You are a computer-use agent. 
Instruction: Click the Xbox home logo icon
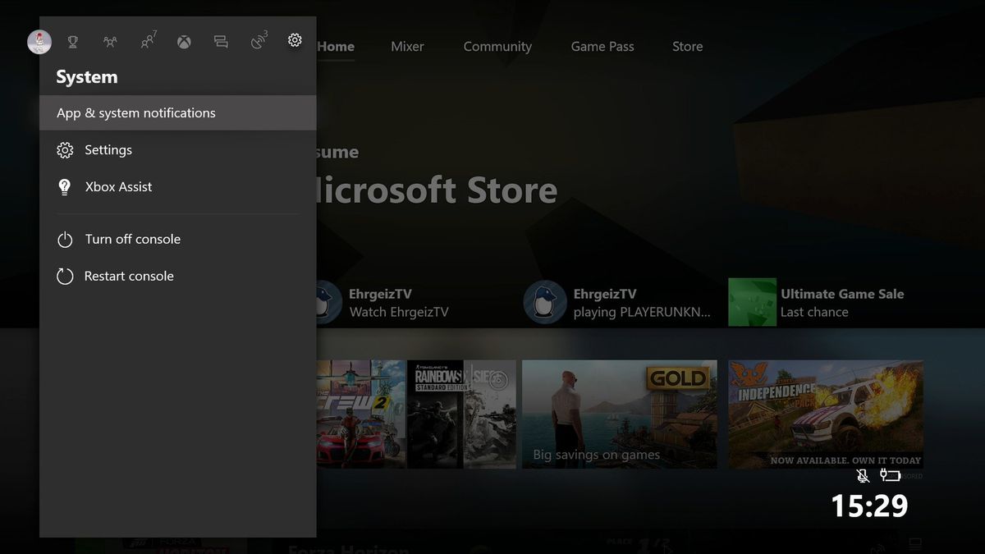coord(184,39)
